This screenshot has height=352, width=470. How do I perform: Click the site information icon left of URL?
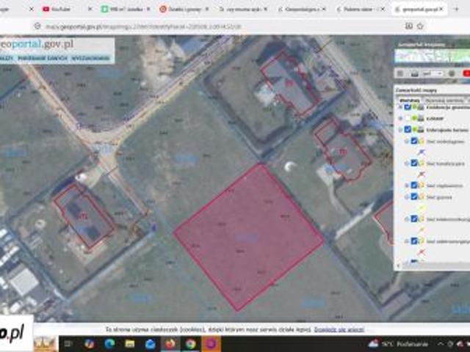pyautogui.click(x=37, y=26)
